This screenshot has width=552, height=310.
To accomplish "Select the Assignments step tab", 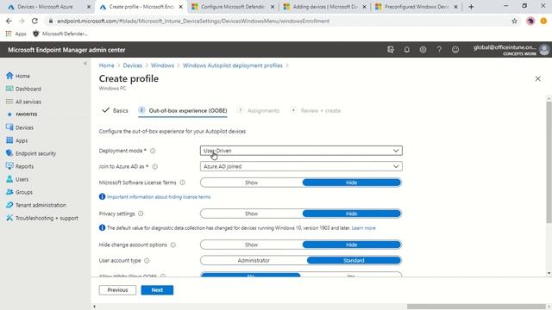I will [259, 110].
